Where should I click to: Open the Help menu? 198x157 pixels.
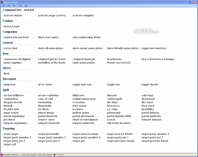point(26,6)
